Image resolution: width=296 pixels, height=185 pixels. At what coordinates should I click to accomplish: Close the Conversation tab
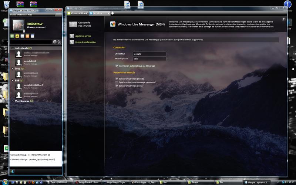[87, 13]
